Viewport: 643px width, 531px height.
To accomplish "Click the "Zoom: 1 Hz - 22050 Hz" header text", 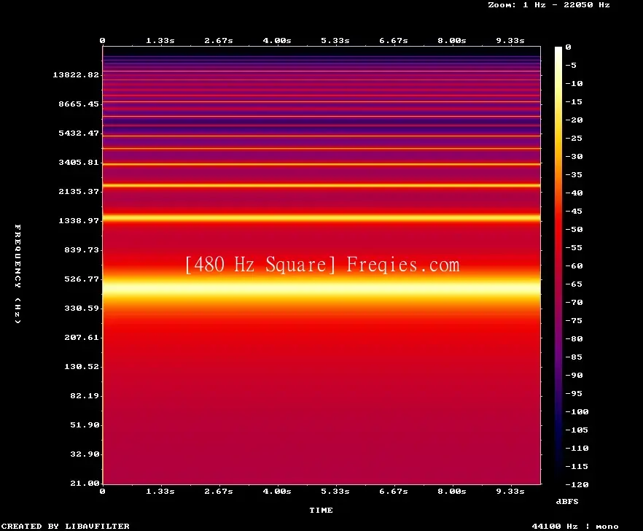I will [549, 5].
